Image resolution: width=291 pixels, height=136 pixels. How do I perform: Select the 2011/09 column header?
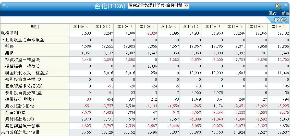pyautogui.click(x=212, y=27)
